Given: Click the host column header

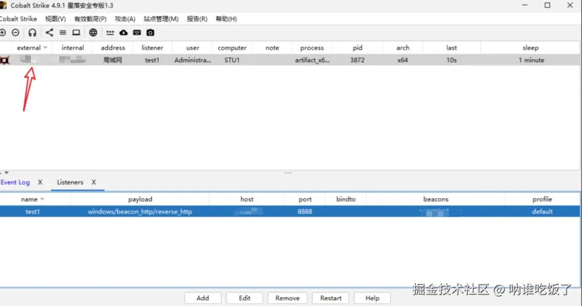Looking at the screenshot, I should point(247,199).
